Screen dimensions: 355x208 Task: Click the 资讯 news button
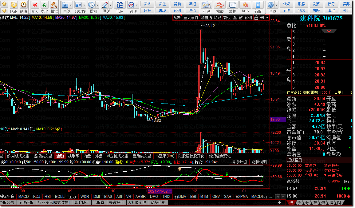(148, 4)
